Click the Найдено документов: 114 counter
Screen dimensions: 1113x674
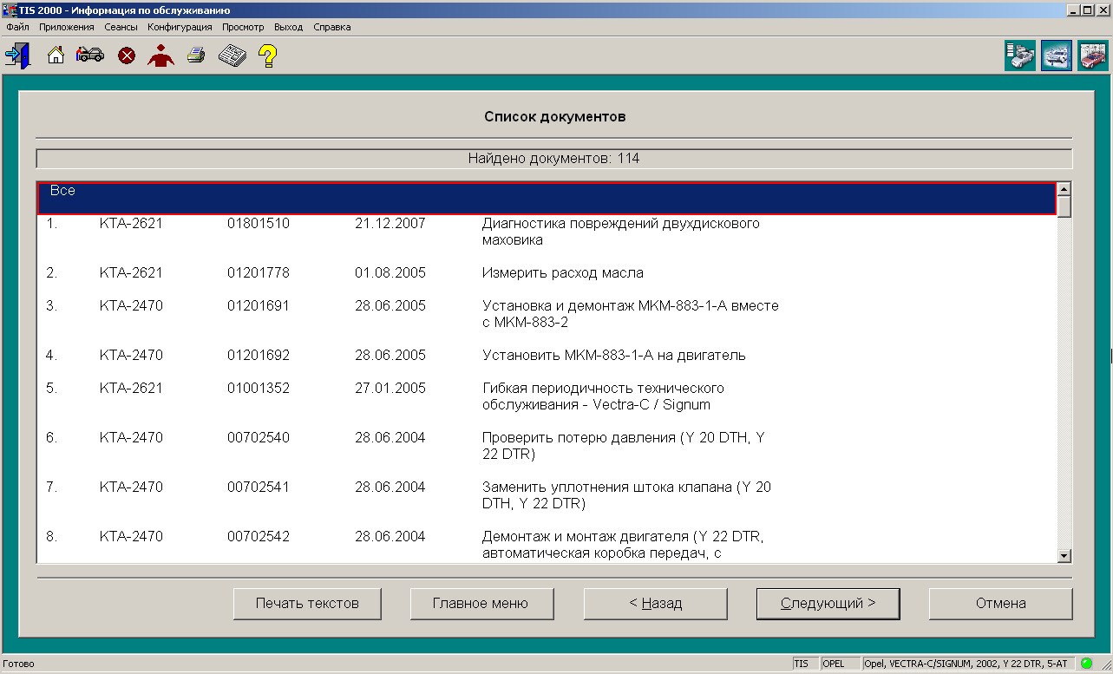pyautogui.click(x=554, y=159)
